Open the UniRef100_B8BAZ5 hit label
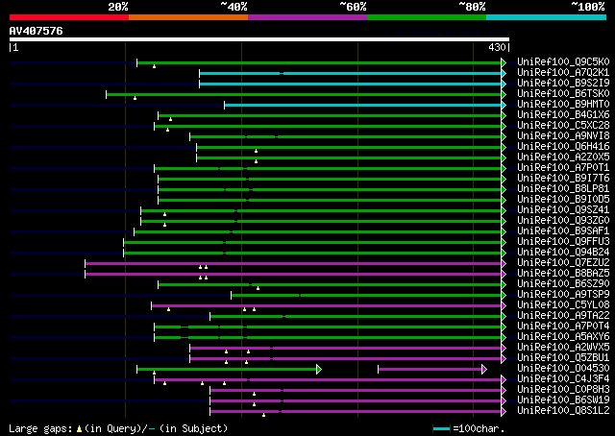The height and width of the screenshot is (436, 615). (x=563, y=274)
